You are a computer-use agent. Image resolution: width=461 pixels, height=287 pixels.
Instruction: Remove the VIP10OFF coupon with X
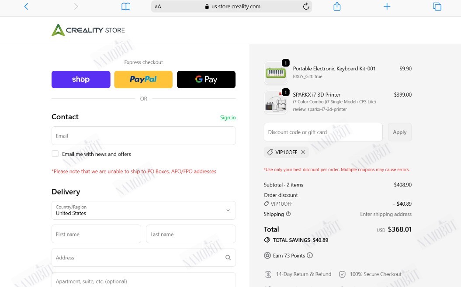coord(303,152)
